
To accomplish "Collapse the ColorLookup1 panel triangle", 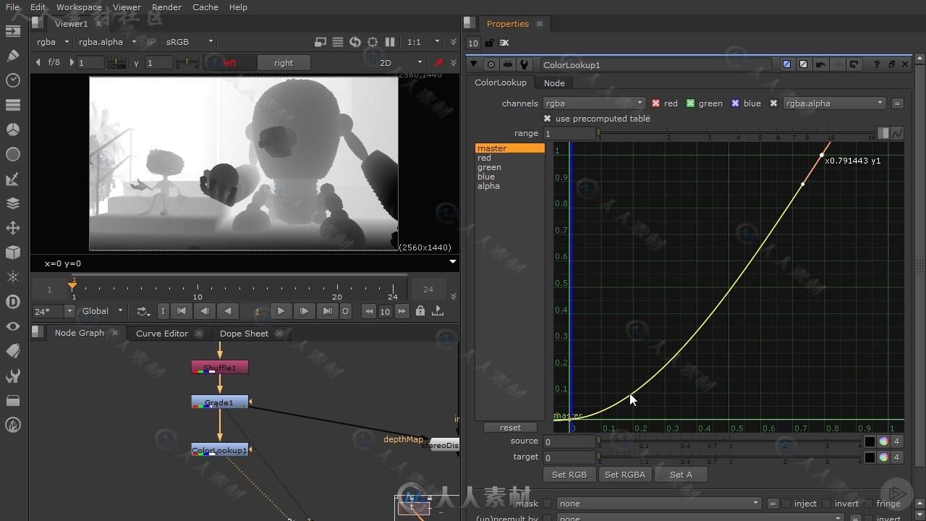I will [474, 64].
